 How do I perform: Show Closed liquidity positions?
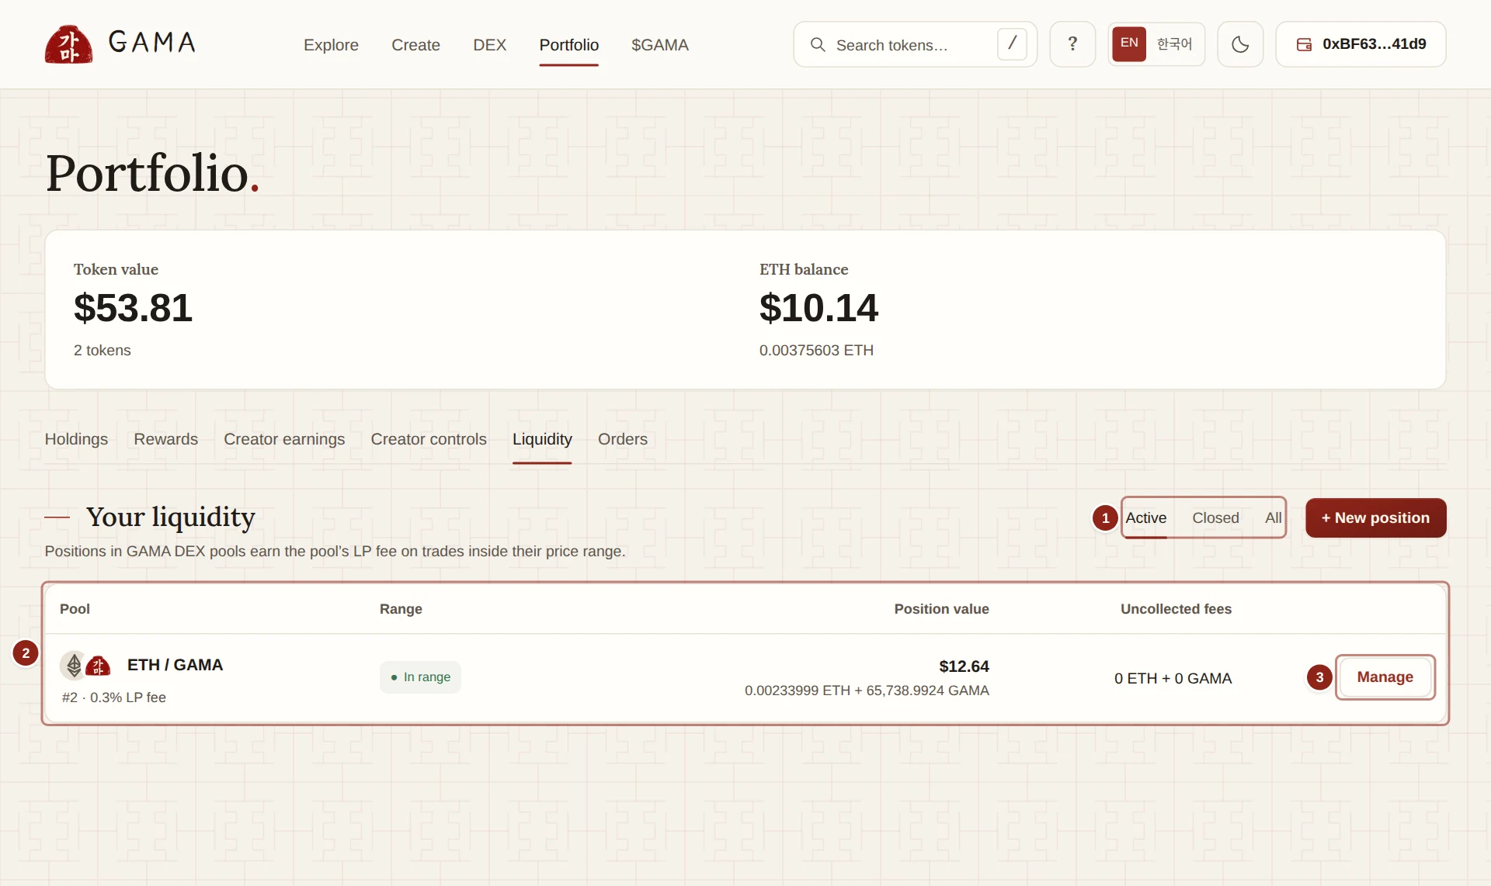coord(1215,517)
